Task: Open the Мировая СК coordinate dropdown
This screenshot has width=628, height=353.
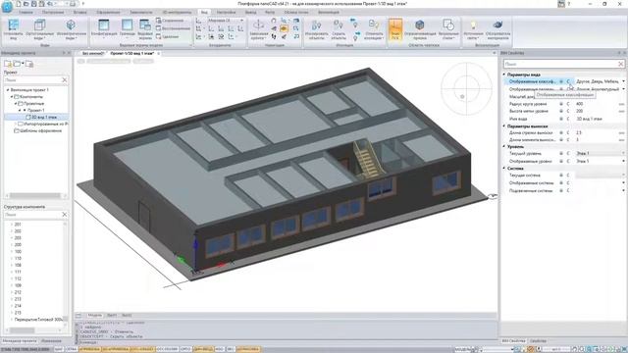Action: pos(226,20)
